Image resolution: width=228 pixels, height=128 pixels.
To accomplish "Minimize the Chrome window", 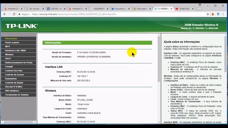I will coord(207,6).
